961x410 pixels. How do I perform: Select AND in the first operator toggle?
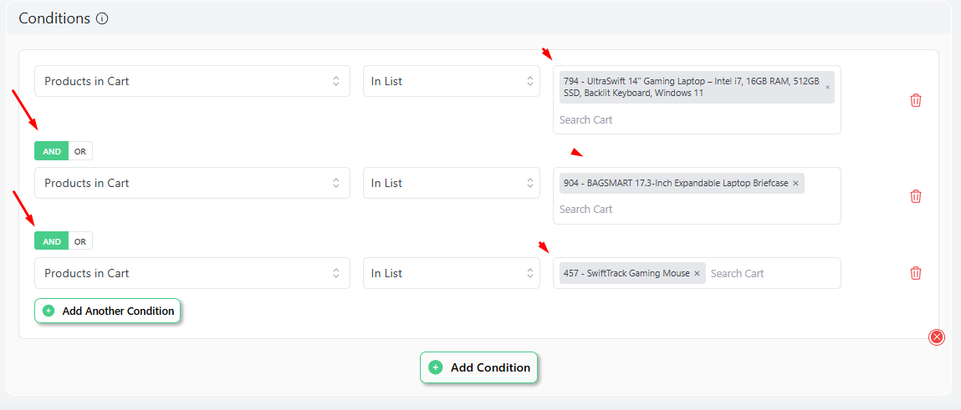tap(52, 152)
